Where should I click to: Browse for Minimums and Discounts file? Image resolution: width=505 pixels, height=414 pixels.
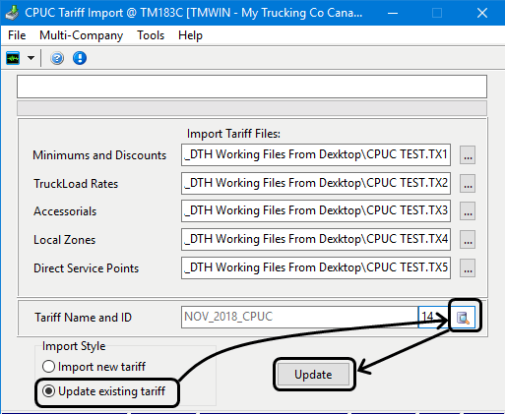click(468, 155)
